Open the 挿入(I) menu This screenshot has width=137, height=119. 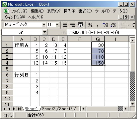69,11
